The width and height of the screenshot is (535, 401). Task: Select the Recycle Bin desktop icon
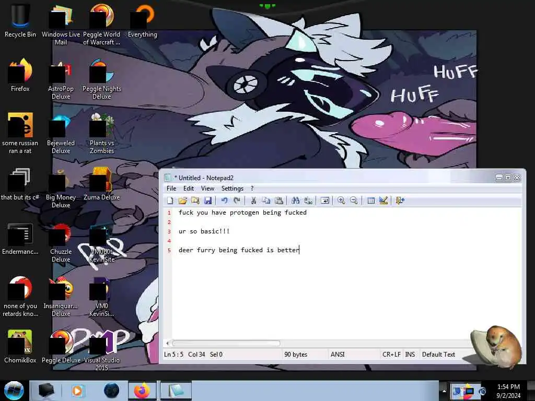pos(20,20)
